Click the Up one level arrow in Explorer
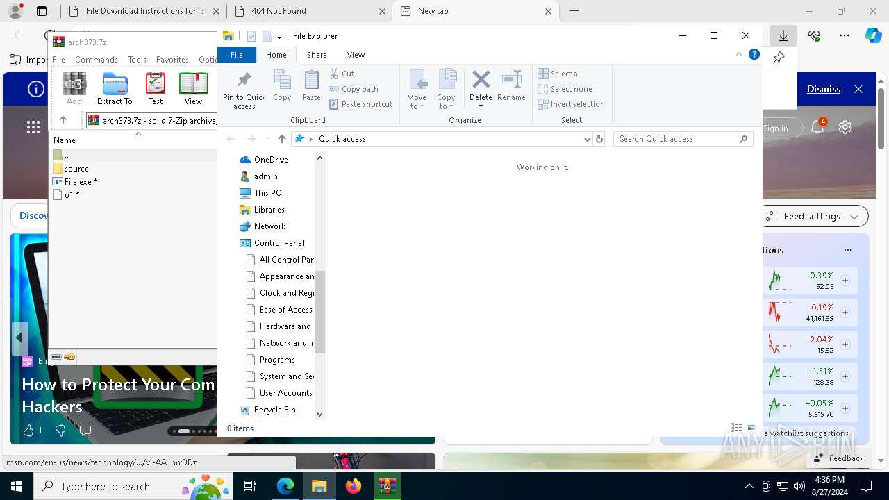 point(281,139)
